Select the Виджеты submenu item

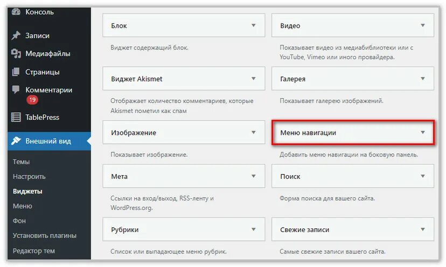tap(27, 191)
